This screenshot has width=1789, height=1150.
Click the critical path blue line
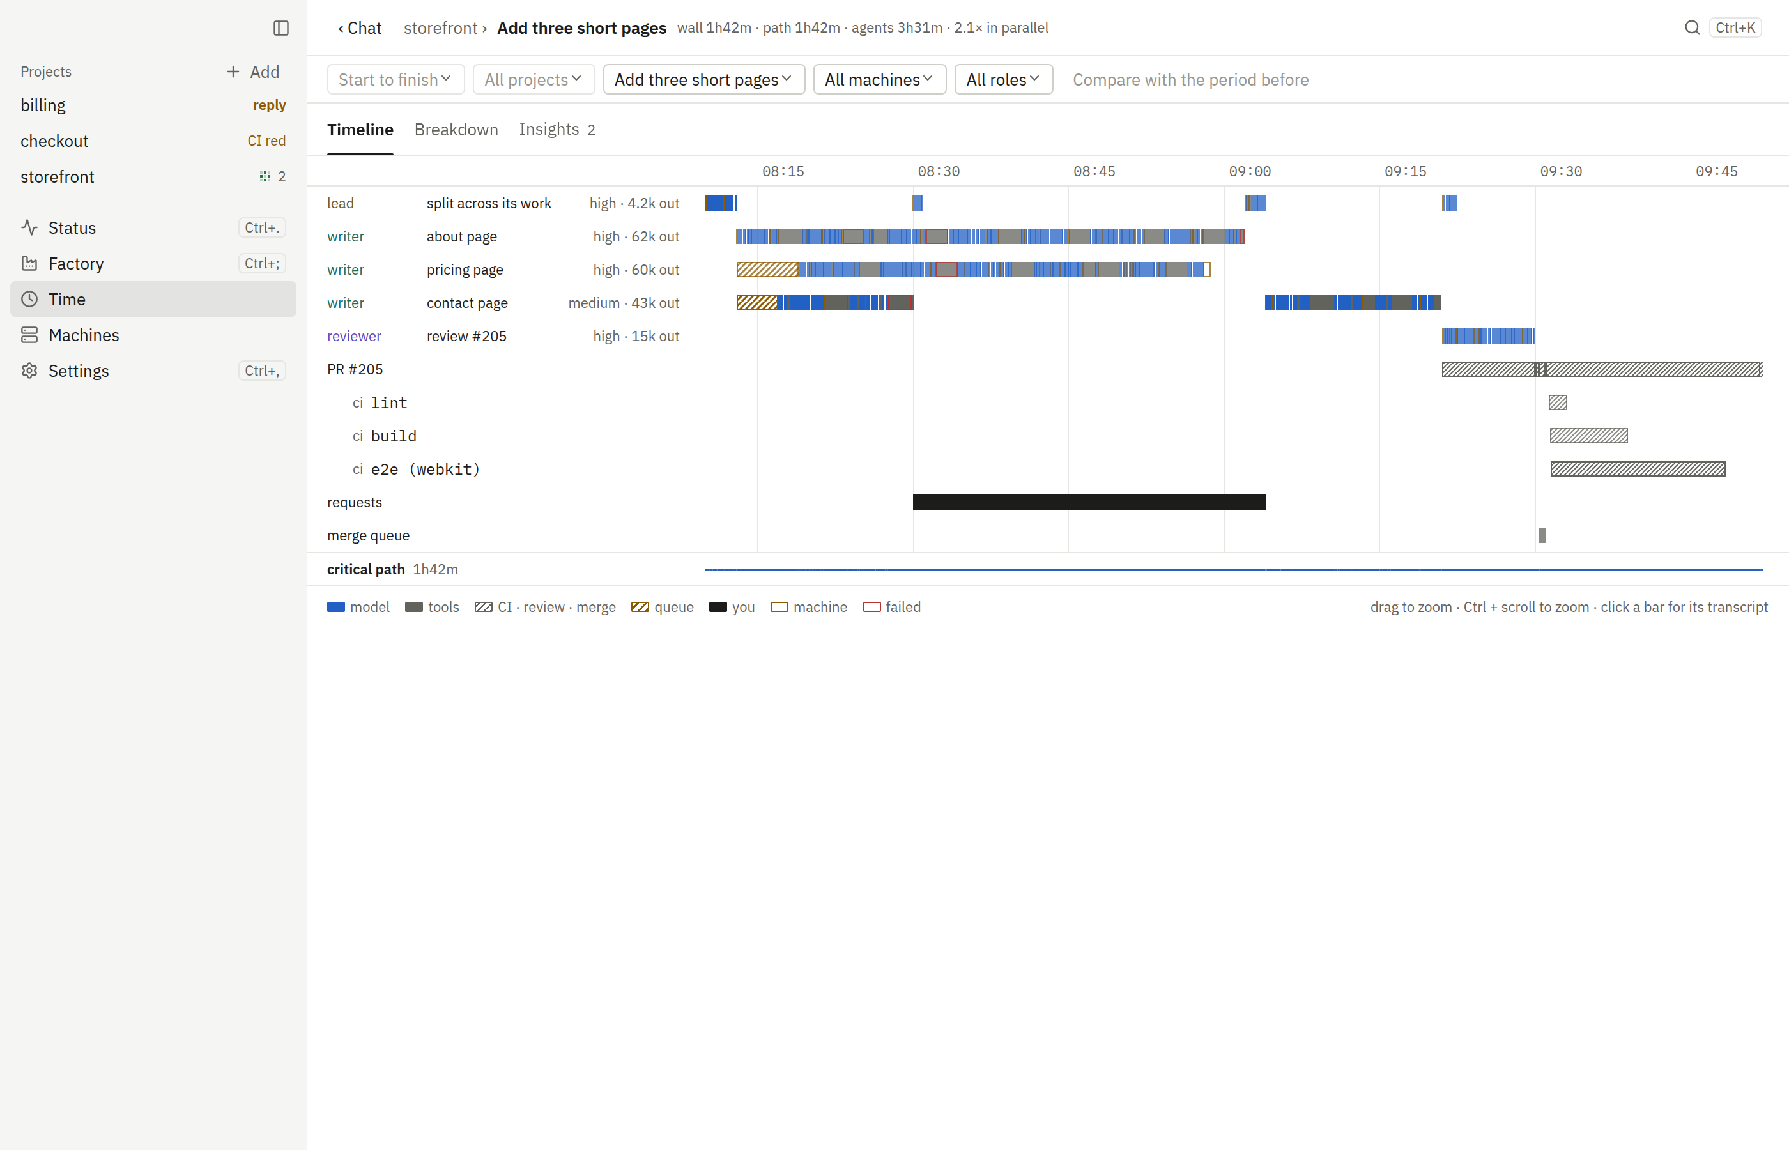[1234, 570]
